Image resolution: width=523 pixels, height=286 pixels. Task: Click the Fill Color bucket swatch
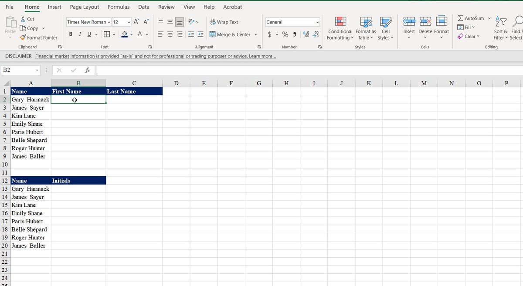(x=124, y=34)
